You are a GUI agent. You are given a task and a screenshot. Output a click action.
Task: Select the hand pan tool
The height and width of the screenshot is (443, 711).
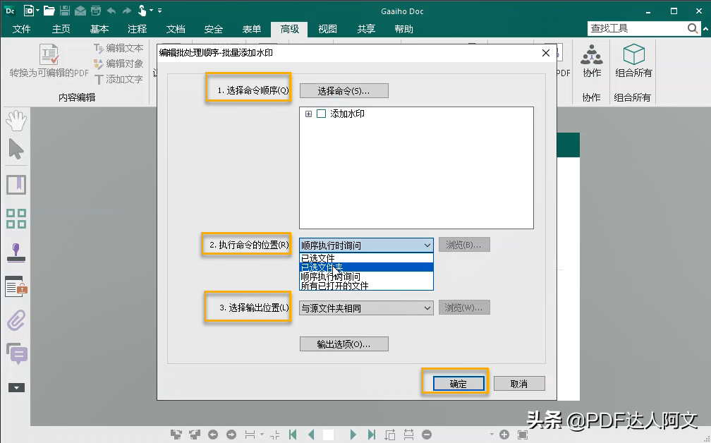[x=16, y=121]
